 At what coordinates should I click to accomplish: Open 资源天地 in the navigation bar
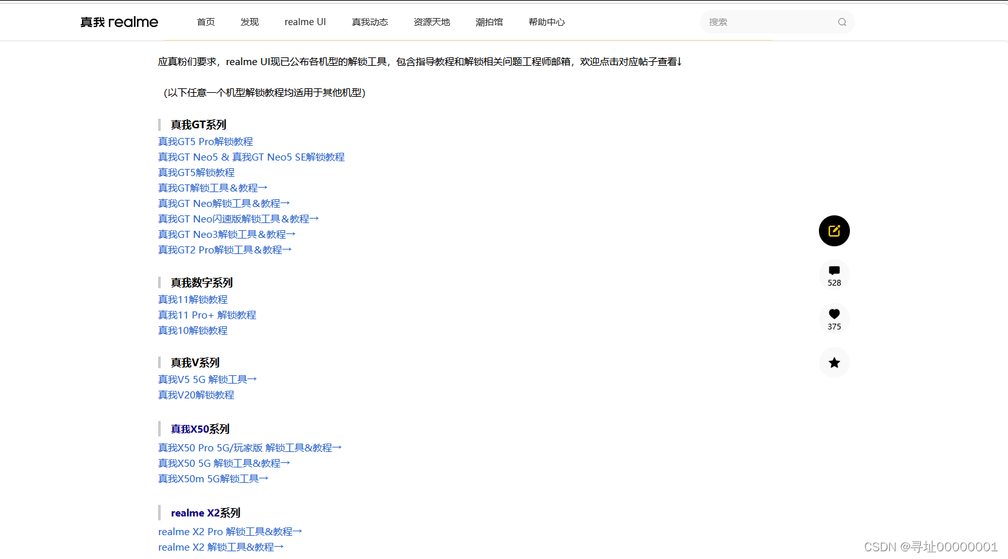432,22
